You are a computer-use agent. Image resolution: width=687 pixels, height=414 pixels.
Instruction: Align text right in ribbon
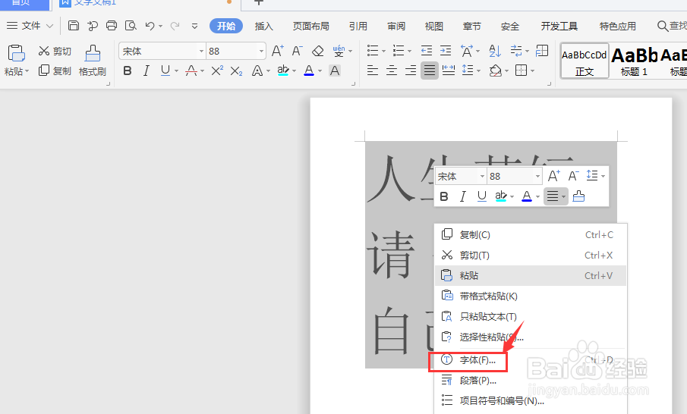pyautogui.click(x=411, y=70)
